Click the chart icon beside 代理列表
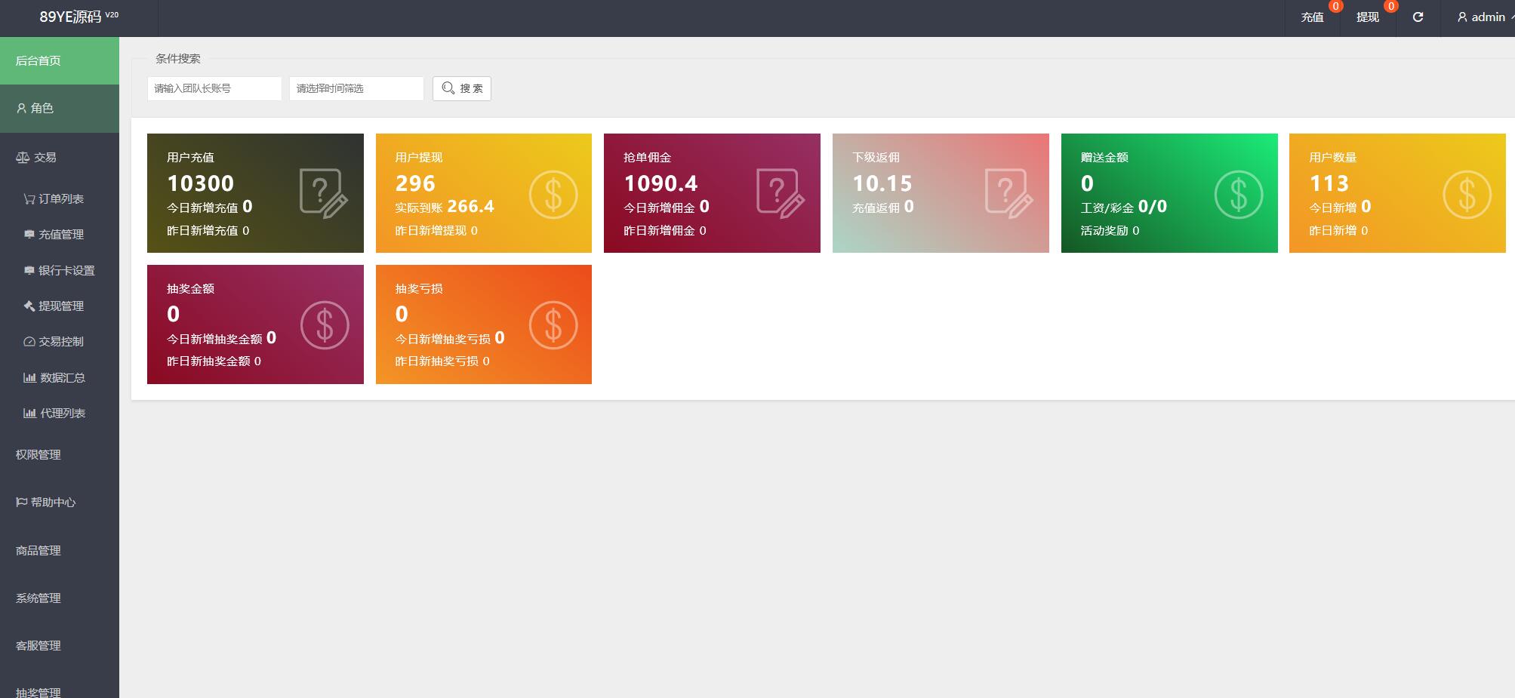 pos(29,413)
